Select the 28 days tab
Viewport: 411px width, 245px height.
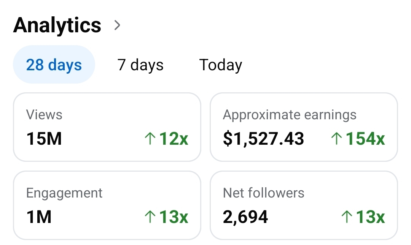click(54, 65)
